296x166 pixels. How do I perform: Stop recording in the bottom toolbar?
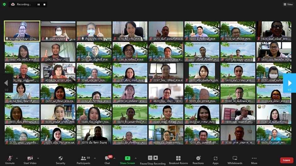(156, 158)
